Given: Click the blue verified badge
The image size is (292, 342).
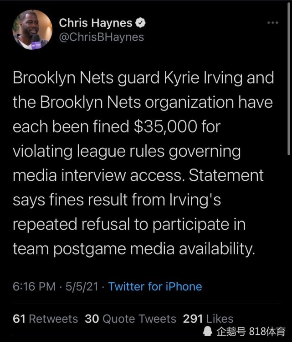Looking at the screenshot, I should click(x=142, y=22).
